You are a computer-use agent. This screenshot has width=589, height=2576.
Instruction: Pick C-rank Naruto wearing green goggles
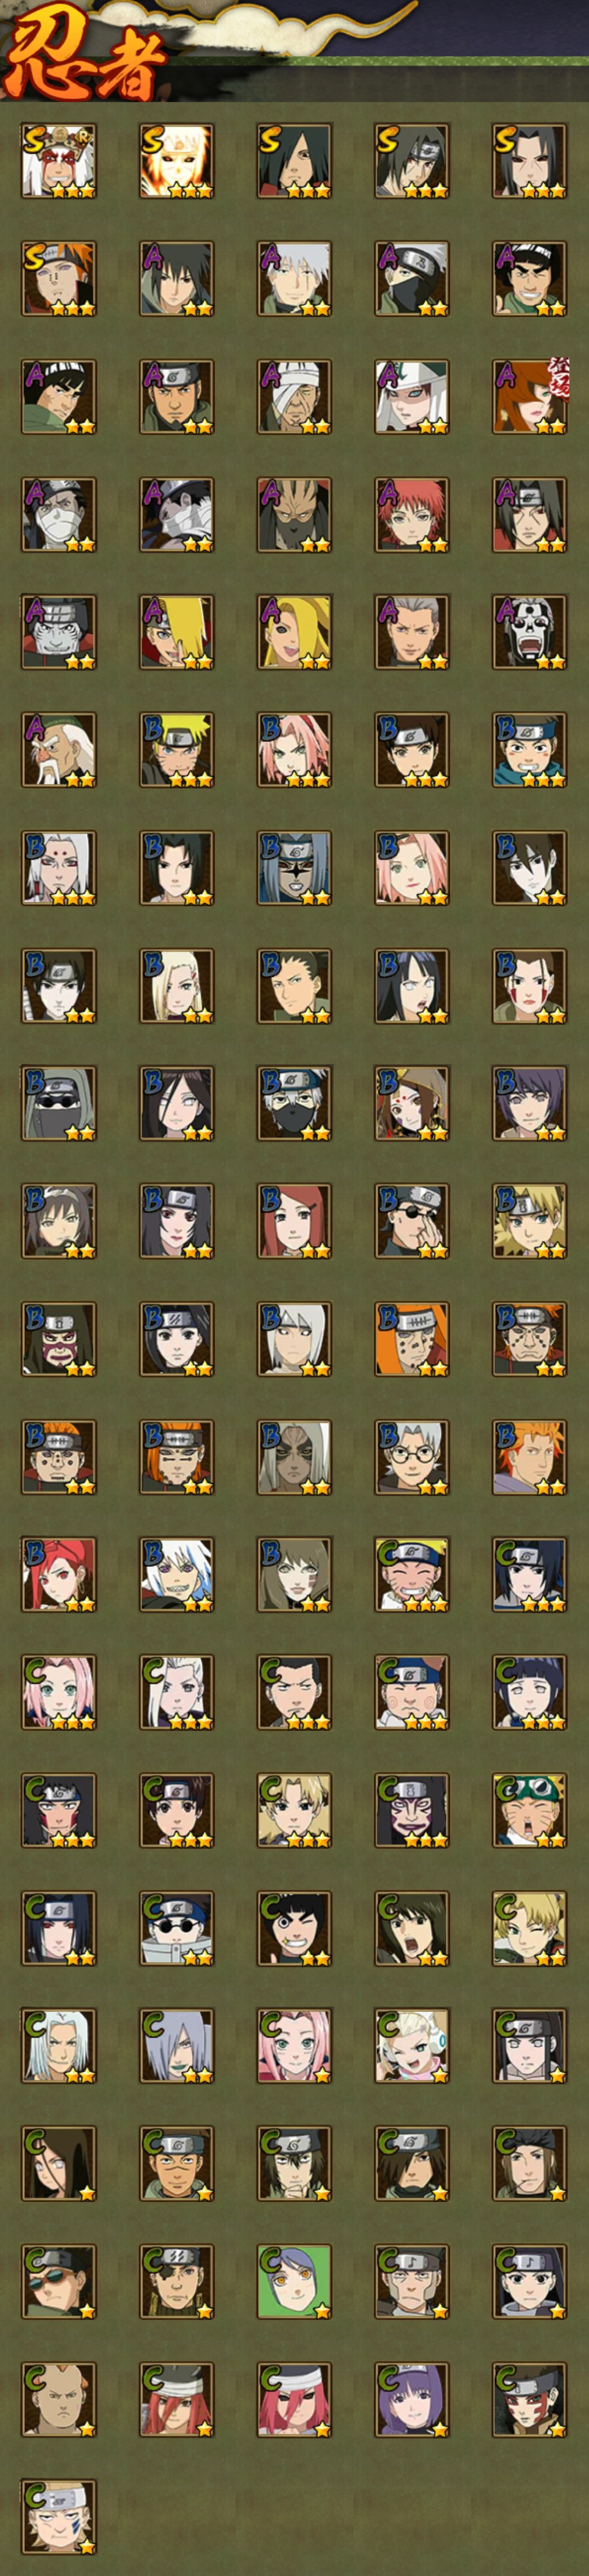pyautogui.click(x=529, y=1812)
